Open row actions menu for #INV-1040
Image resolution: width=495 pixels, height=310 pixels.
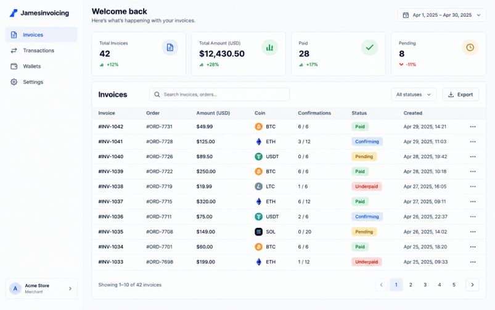pyautogui.click(x=473, y=157)
